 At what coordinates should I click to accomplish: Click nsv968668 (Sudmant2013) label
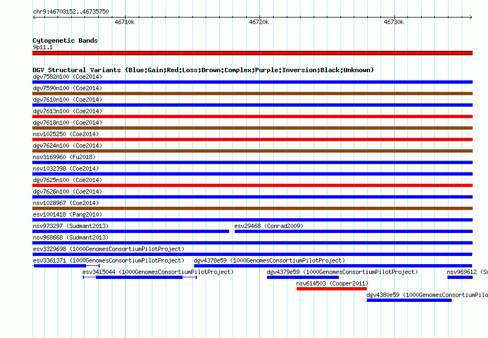(x=71, y=237)
